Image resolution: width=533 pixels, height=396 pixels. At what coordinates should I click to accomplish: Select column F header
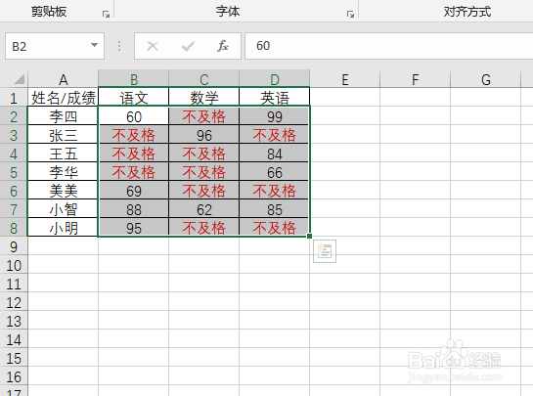point(415,79)
